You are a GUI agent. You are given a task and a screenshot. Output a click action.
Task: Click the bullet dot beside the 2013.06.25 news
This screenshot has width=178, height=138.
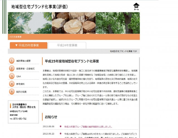coord(60,134)
